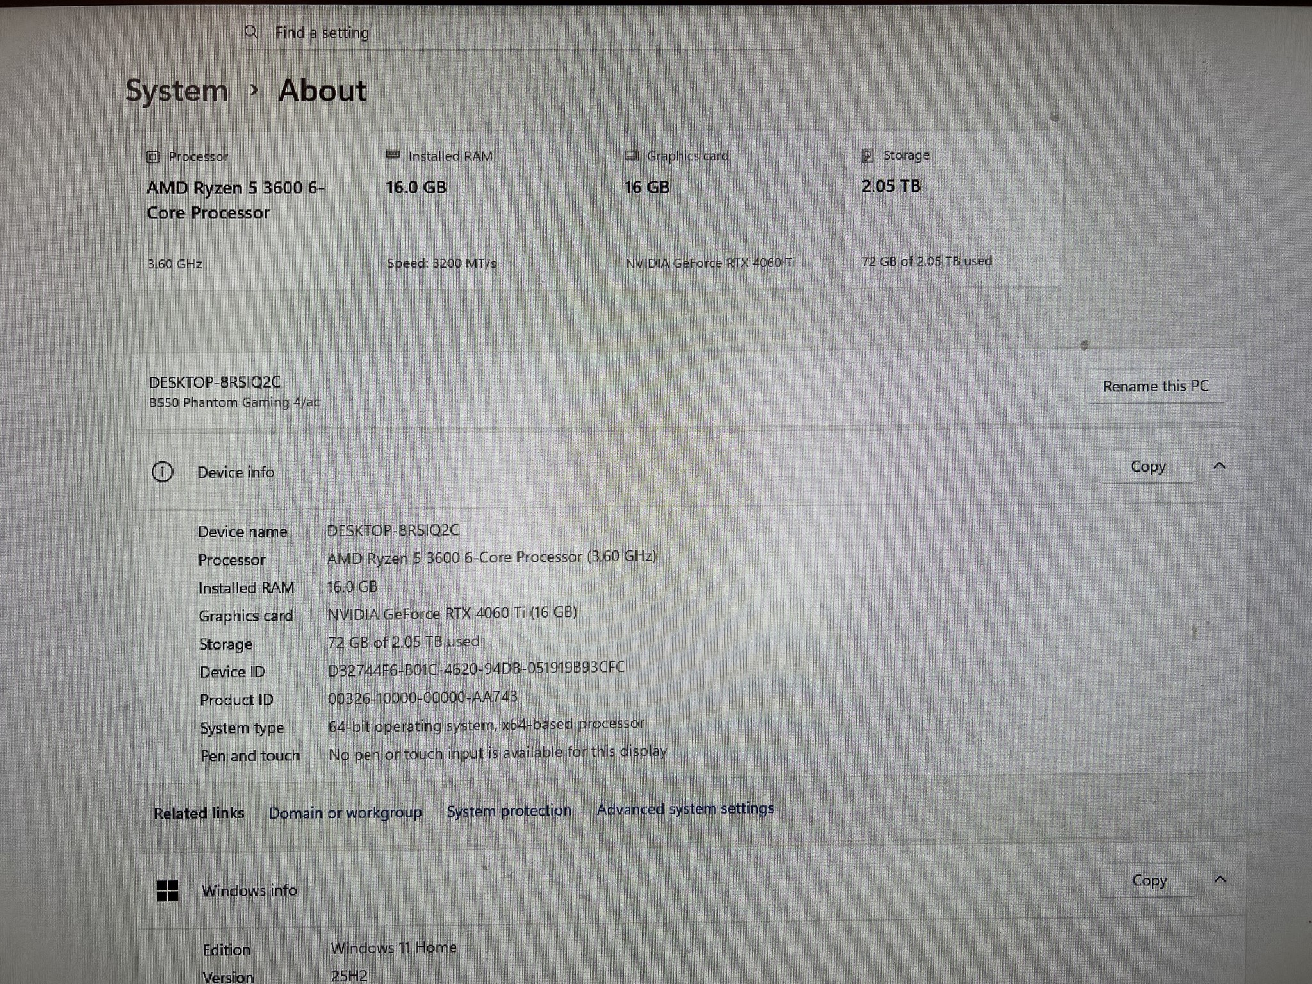
Task: Click the Device ID label
Action: [x=232, y=672]
